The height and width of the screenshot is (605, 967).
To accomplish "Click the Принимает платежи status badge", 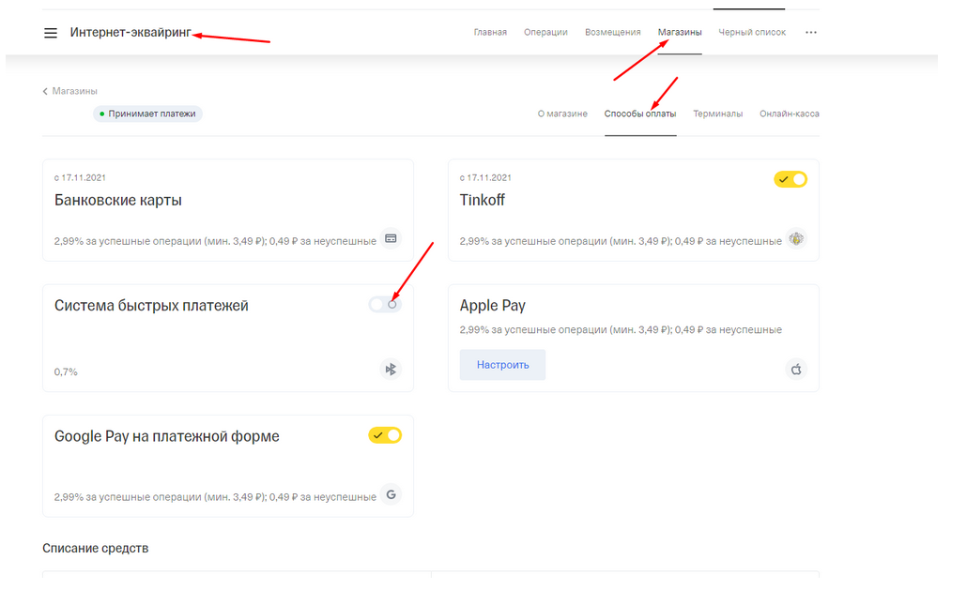I will pyautogui.click(x=147, y=114).
